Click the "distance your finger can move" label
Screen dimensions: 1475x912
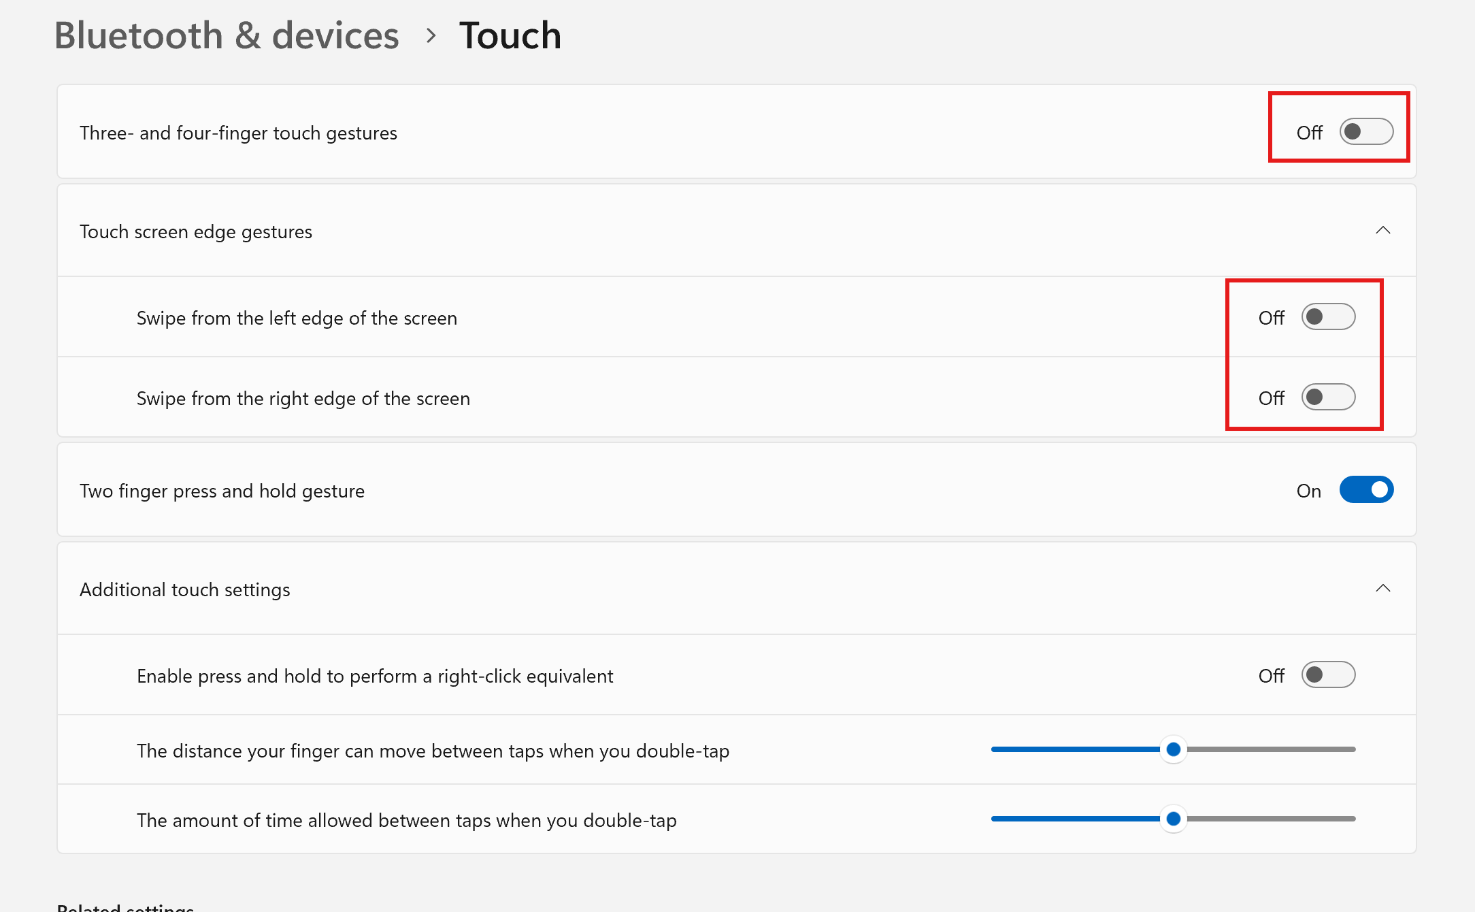click(x=433, y=751)
